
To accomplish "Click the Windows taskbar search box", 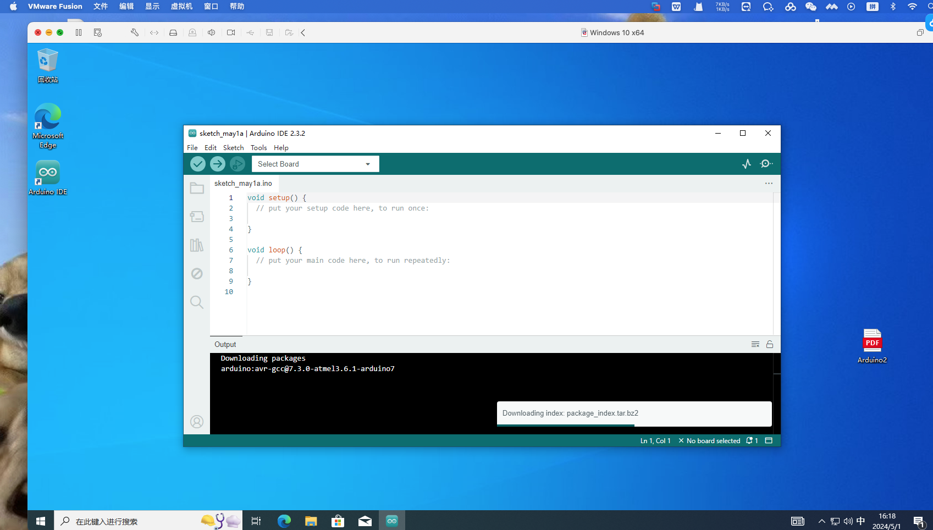I will tap(148, 521).
